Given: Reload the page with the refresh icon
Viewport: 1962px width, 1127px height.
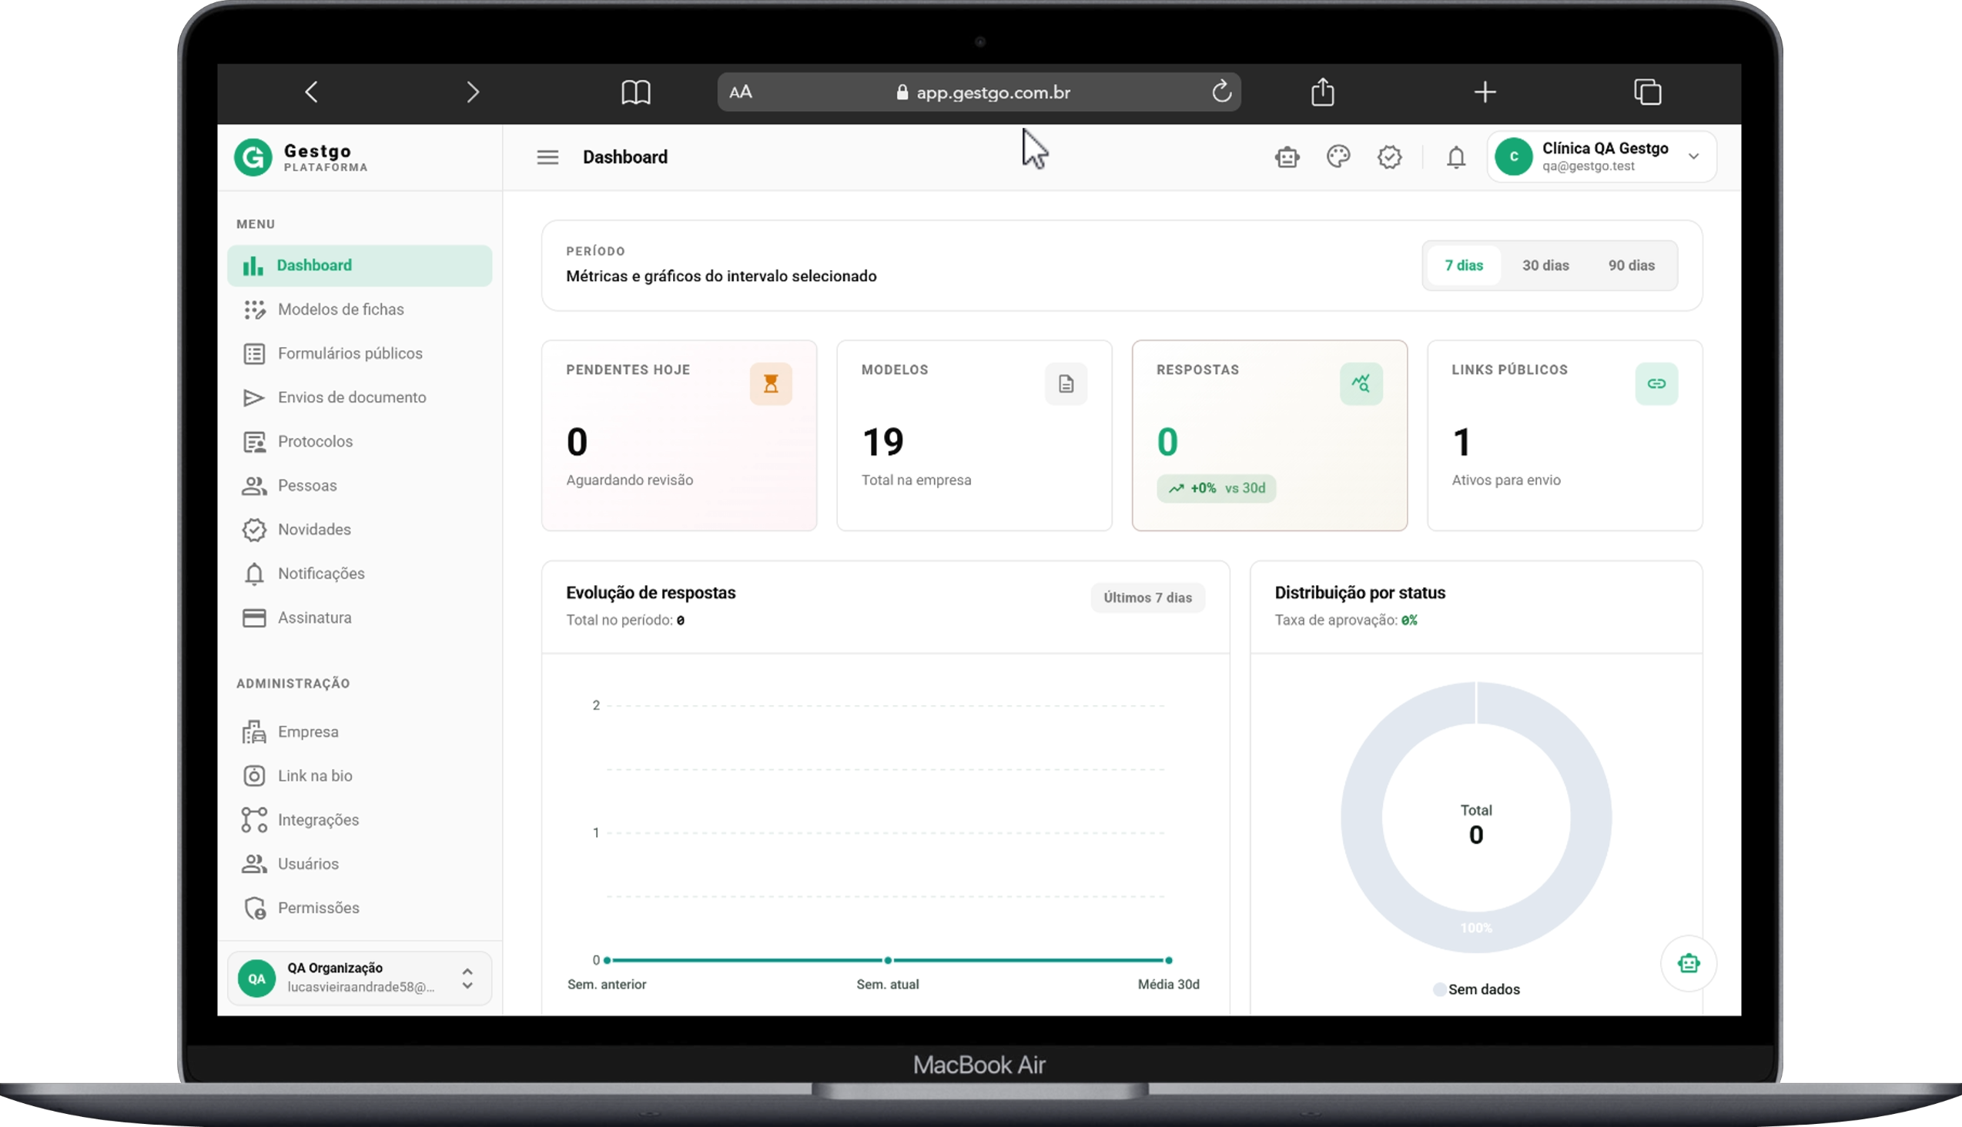Looking at the screenshot, I should [1221, 92].
